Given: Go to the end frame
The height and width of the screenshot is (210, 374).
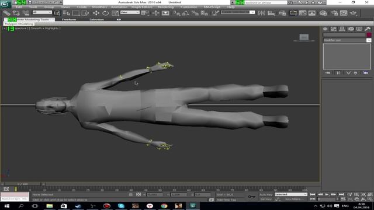Looking at the screenshot, I should (x=341, y=194).
